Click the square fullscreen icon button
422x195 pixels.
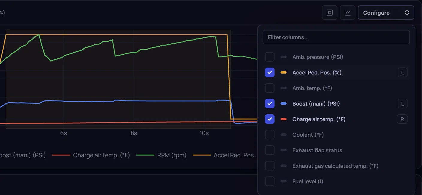[330, 13]
